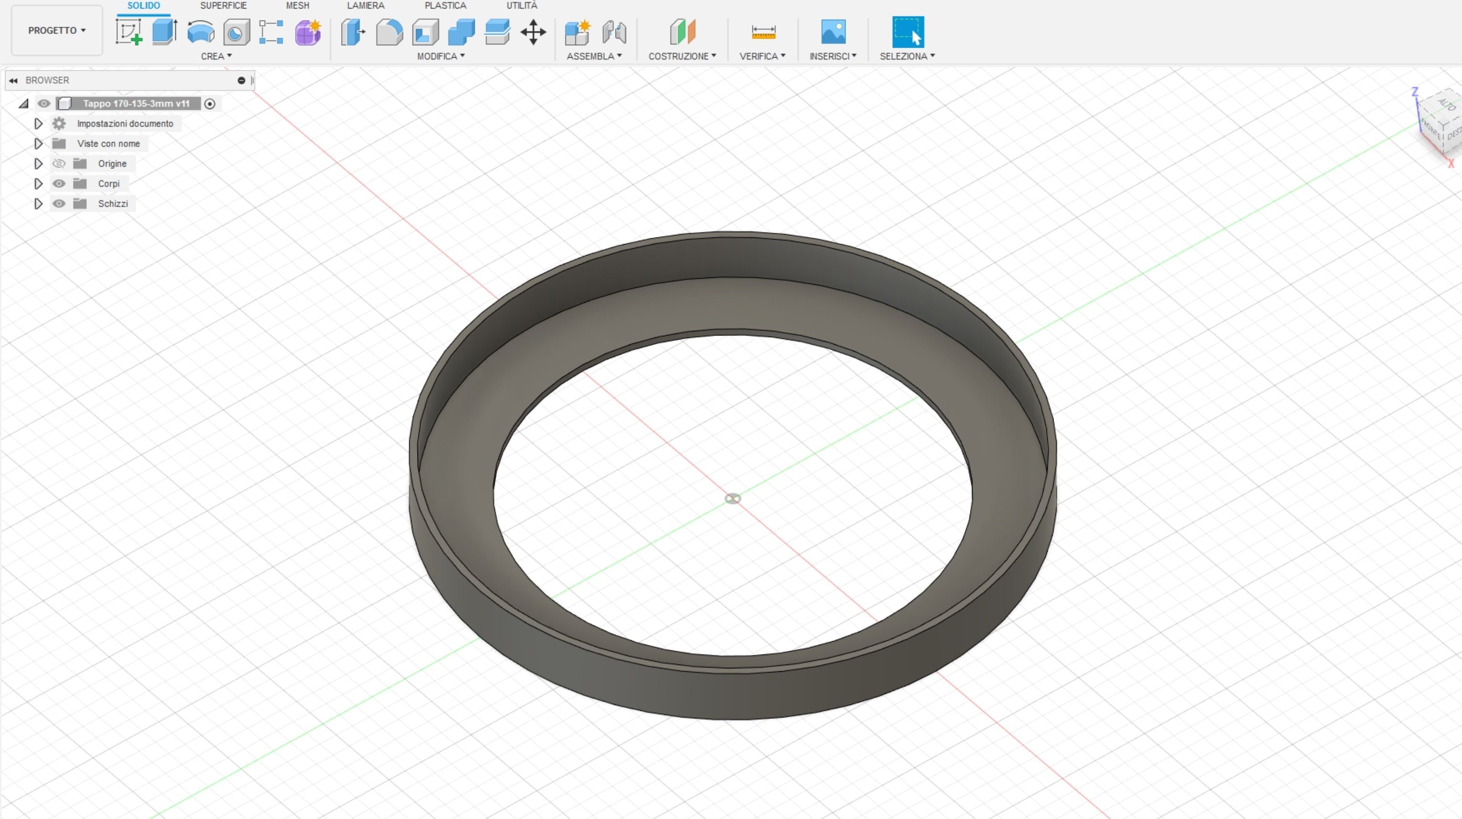
Task: Apply the Fillet tool
Action: coord(389,32)
